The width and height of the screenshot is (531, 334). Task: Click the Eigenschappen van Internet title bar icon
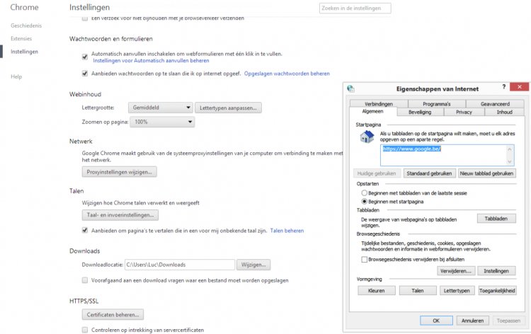coord(352,88)
